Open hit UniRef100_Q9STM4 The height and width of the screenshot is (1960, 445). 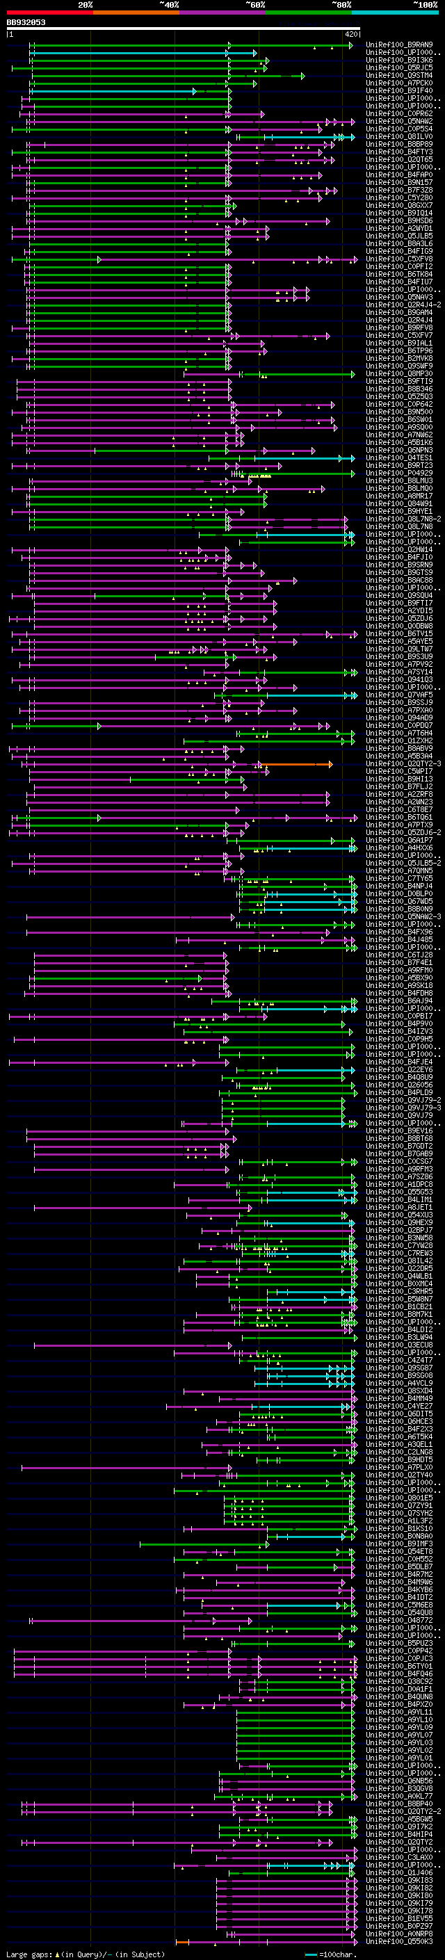pyautogui.click(x=398, y=75)
